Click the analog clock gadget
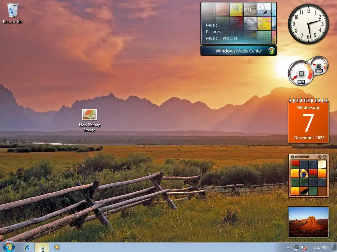This screenshot has height=252, width=337. click(x=308, y=24)
